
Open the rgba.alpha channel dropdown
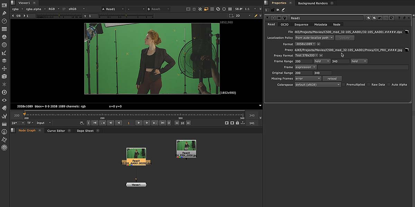pyautogui.click(x=36, y=9)
